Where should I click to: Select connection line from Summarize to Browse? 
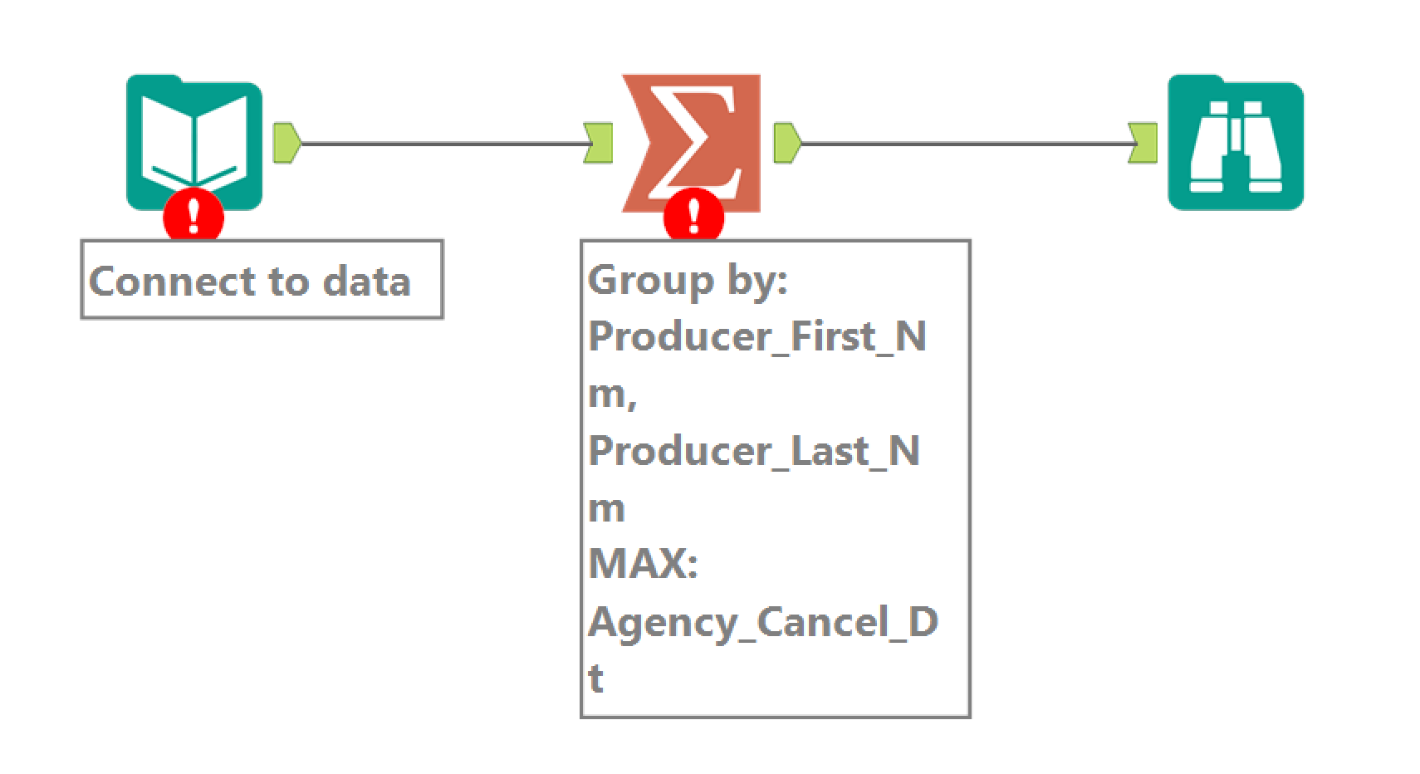pyautogui.click(x=963, y=144)
